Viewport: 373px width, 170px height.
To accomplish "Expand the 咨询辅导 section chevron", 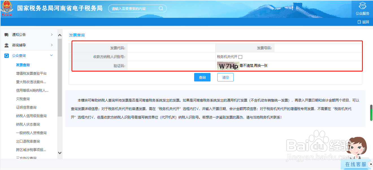I will point(52,45).
